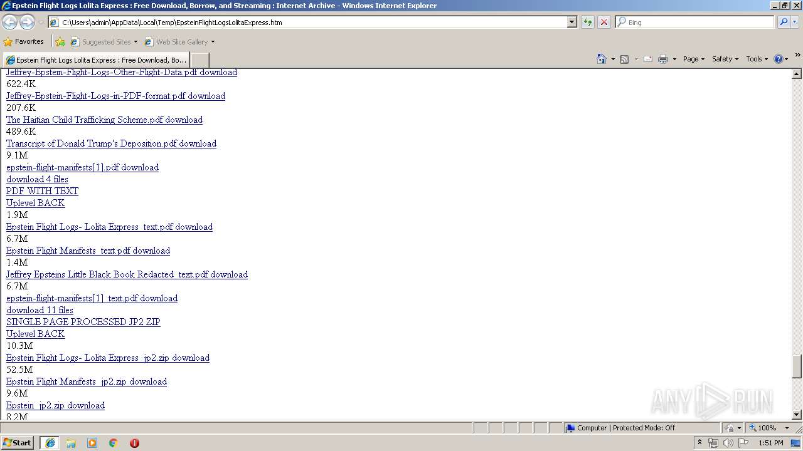Open the PDF WITH TEXT link
Screen dimensions: 803x451
click(x=42, y=191)
